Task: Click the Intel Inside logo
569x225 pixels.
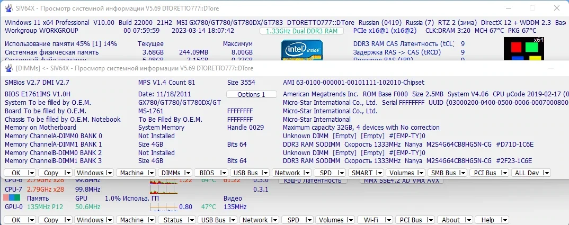Action: [302, 50]
